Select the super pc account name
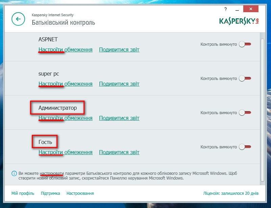 click(49, 74)
